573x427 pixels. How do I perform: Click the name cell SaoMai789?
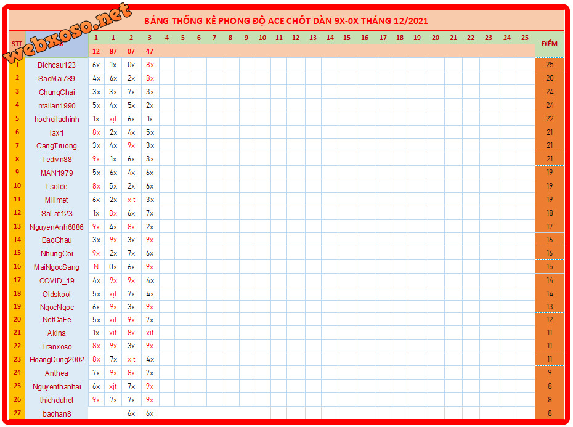tap(57, 79)
